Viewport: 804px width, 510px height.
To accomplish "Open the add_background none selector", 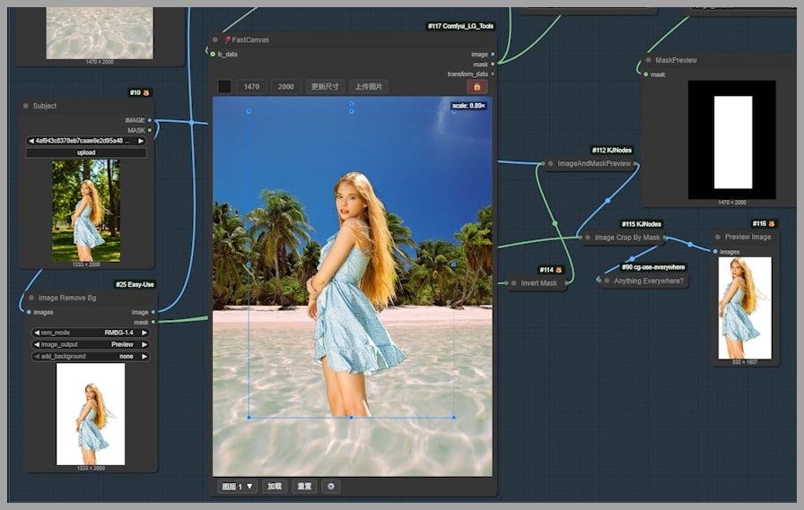I will point(89,356).
